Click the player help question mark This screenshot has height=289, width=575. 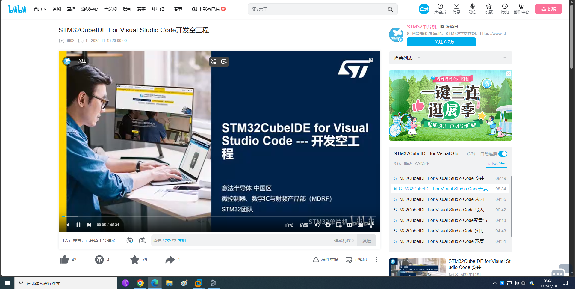pos(371,60)
